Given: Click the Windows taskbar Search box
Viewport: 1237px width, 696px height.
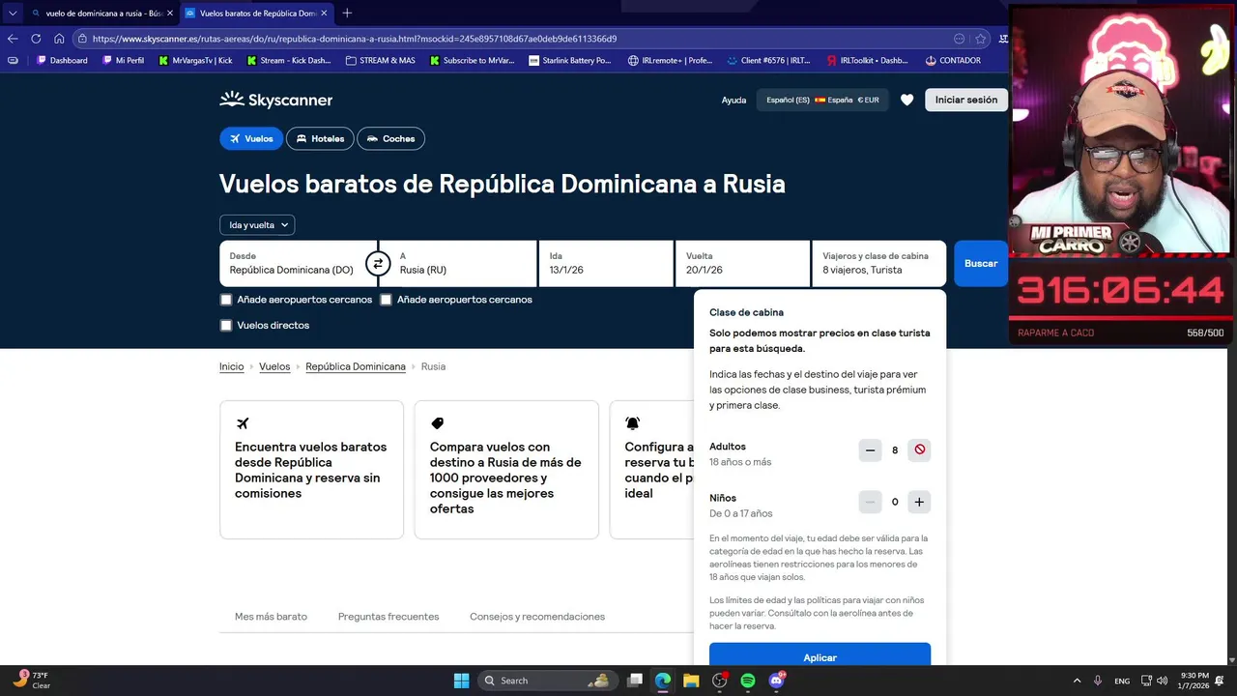Looking at the screenshot, I should coord(548,681).
